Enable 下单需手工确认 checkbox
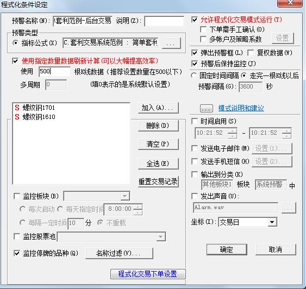 pos(203,29)
